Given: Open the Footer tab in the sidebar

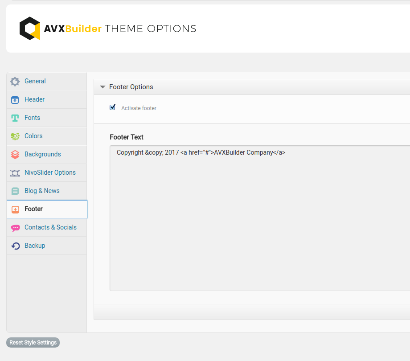Looking at the screenshot, I should click(33, 209).
